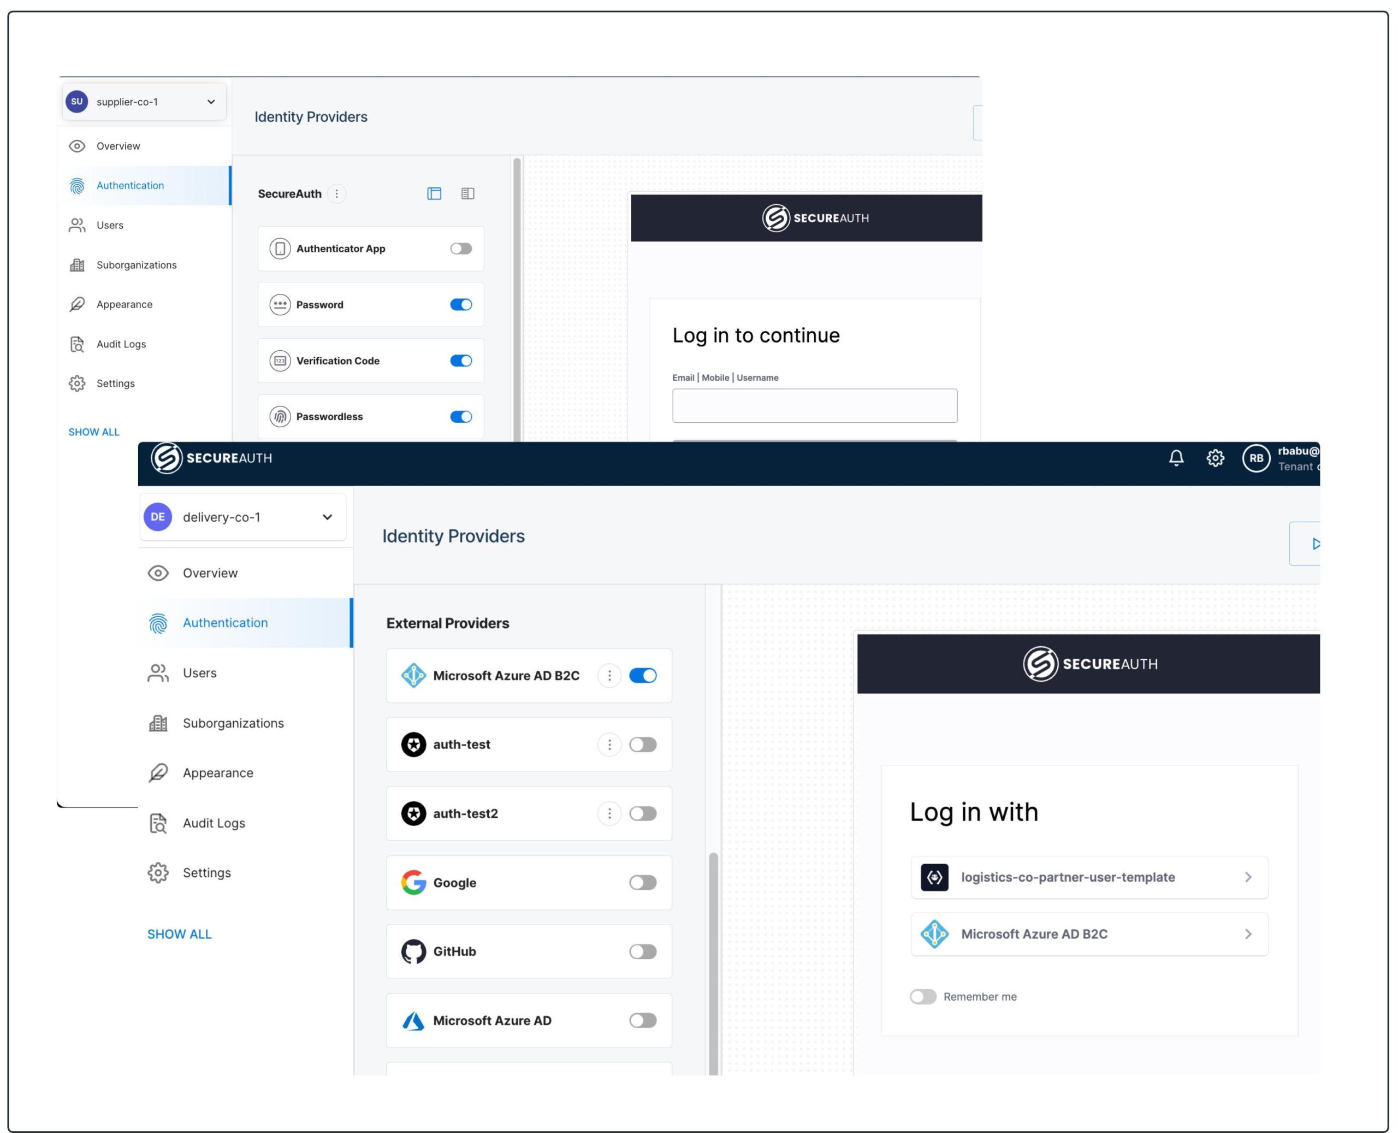Open Overview in supplier-co-1 back window
The height and width of the screenshot is (1133, 1398).
(x=145, y=146)
